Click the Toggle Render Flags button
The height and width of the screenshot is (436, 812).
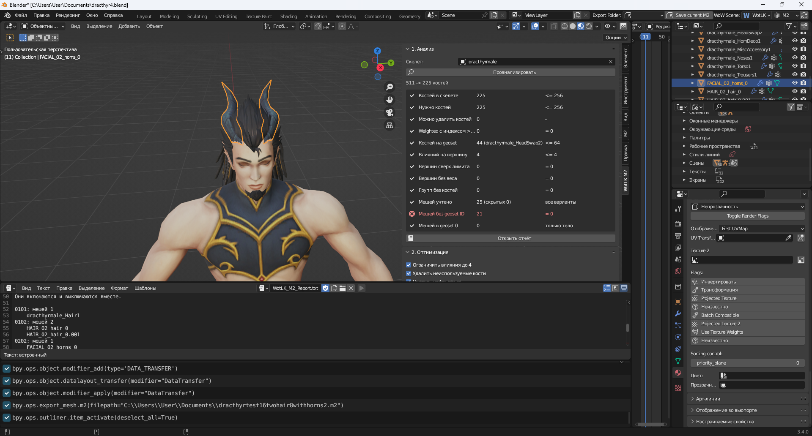click(747, 216)
